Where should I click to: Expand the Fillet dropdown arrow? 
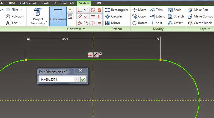tap(21, 10)
